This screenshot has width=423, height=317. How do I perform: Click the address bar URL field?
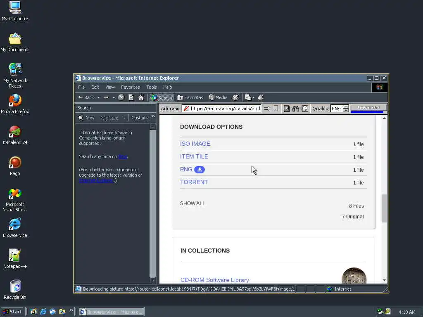click(x=222, y=109)
